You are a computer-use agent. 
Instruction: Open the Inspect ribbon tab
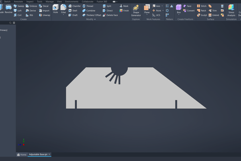coord(30,2)
